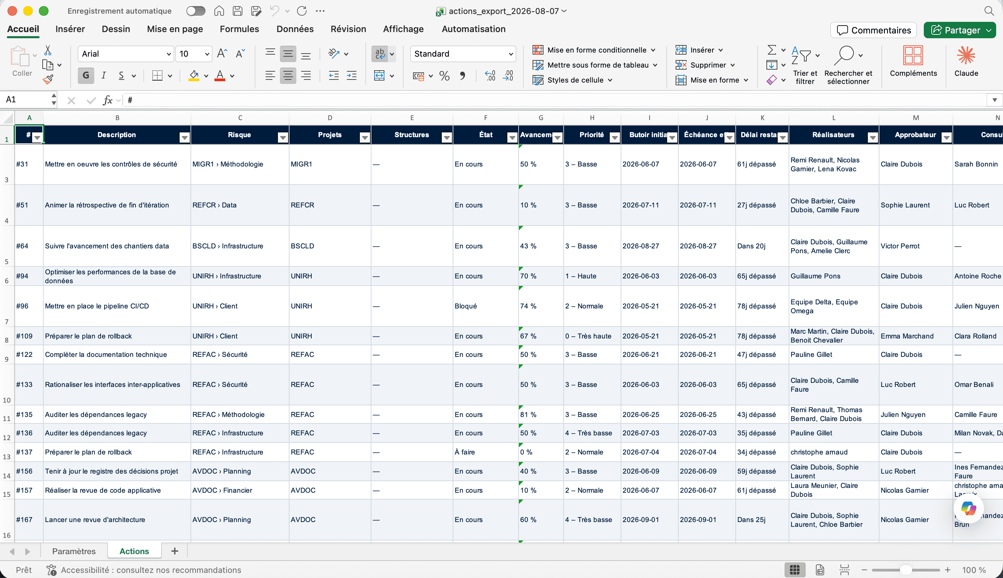The height and width of the screenshot is (578, 1003).
Task: Open the Affichage ribbon tab
Action: [403, 29]
